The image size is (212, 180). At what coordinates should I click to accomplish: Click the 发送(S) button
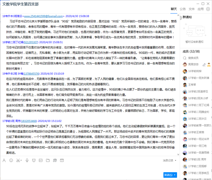(x=167, y=175)
